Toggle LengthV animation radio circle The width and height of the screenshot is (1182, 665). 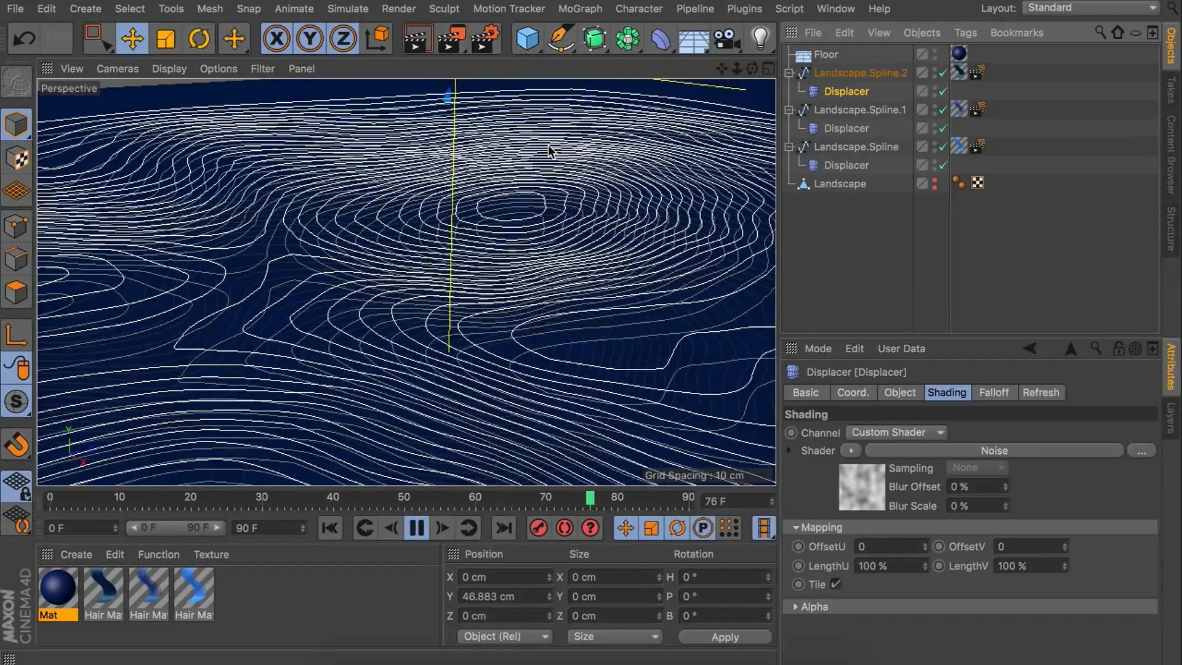tap(939, 566)
